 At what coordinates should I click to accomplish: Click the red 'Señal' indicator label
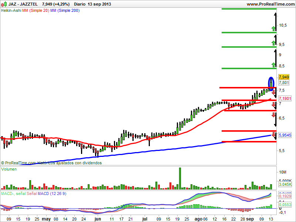pyautogui.click(x=31, y=194)
